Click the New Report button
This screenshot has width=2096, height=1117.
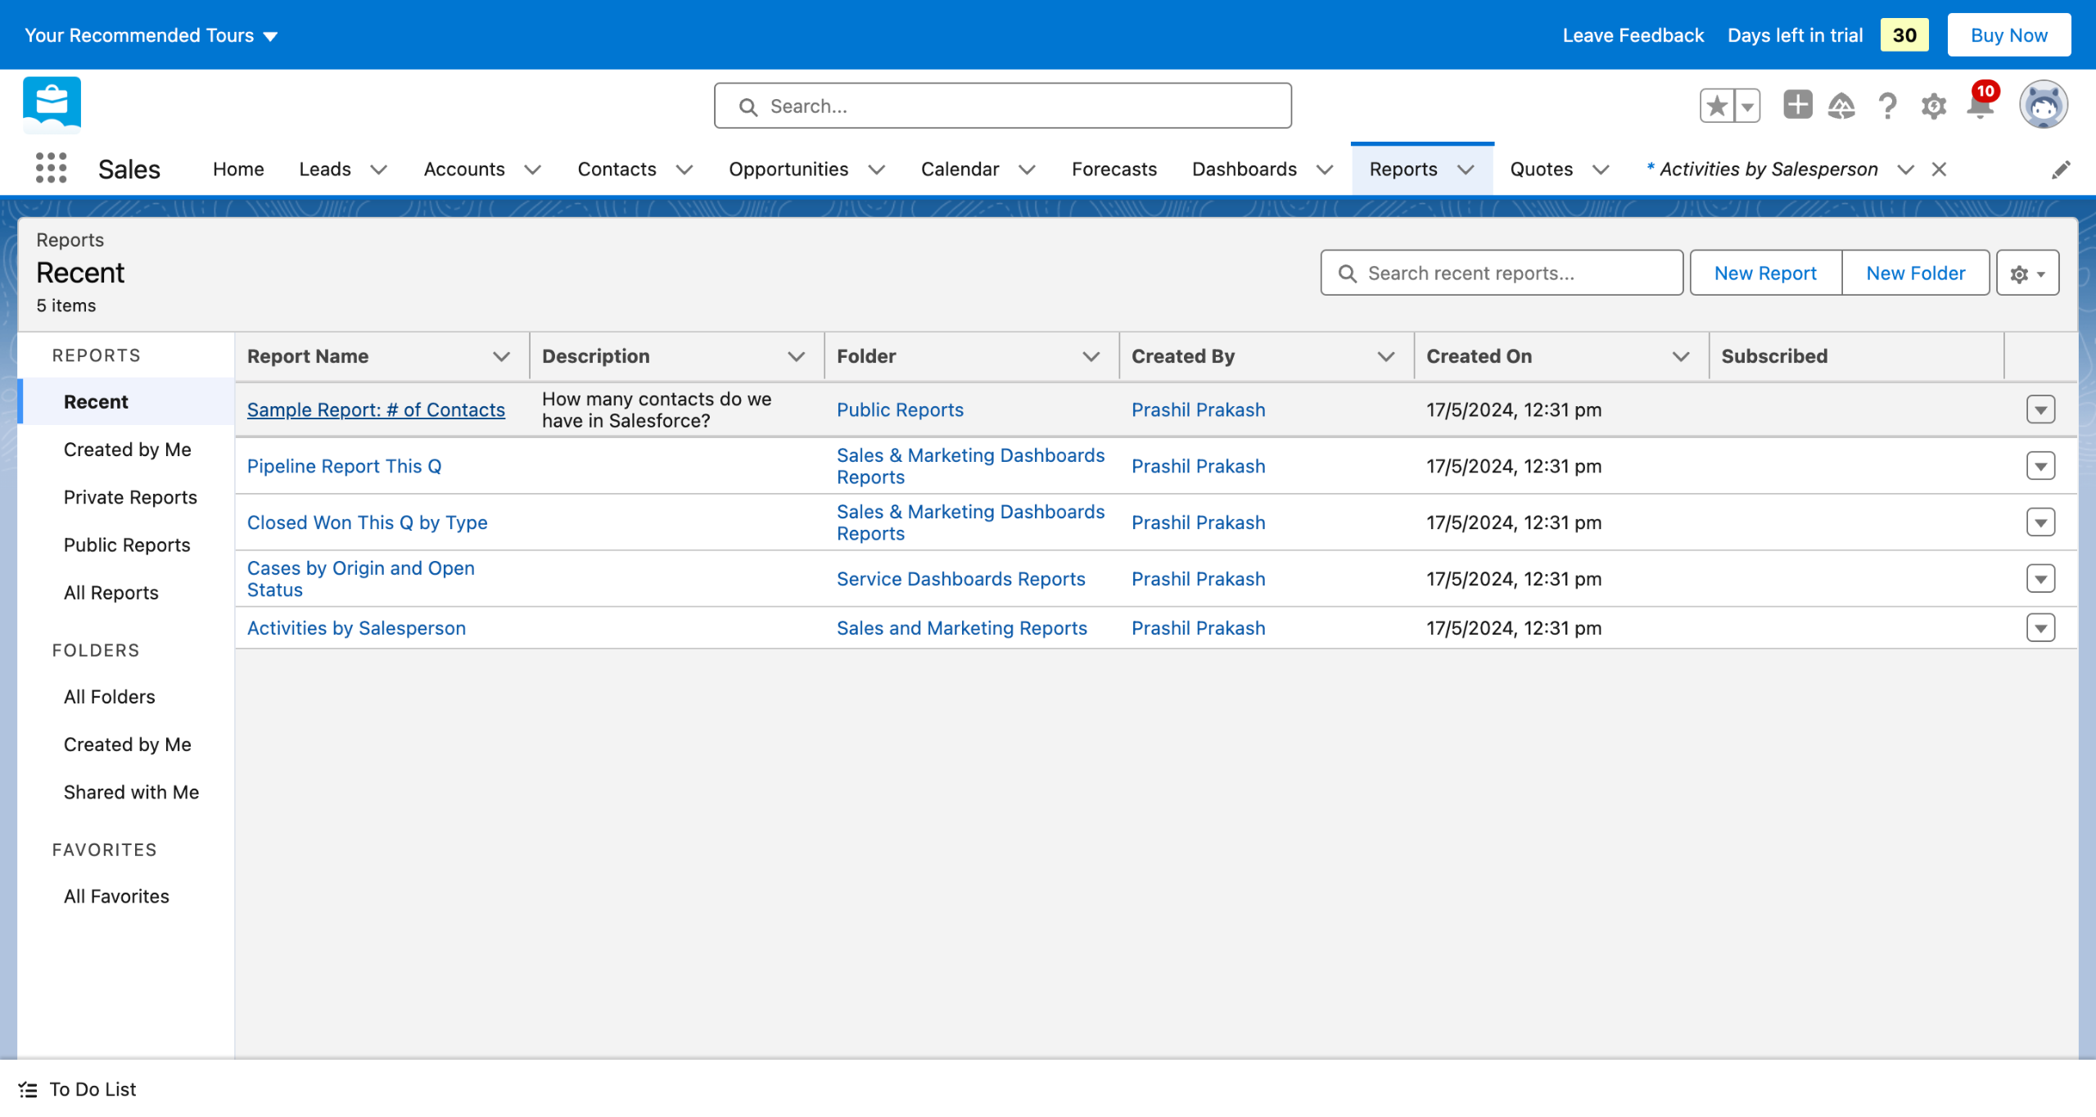click(1765, 273)
